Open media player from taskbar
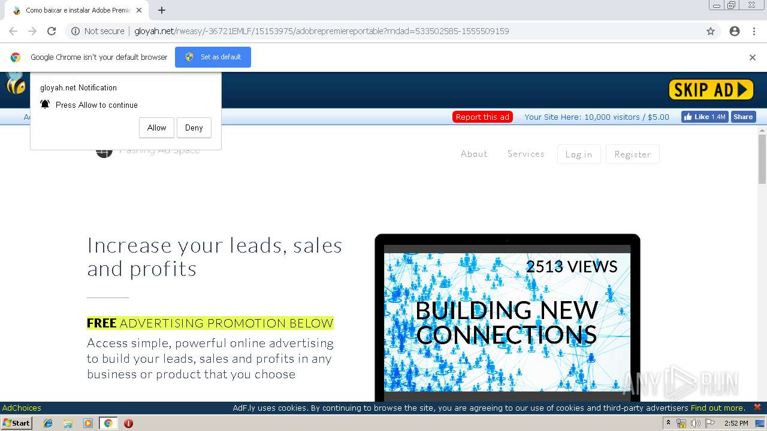The width and height of the screenshot is (767, 431). [x=88, y=423]
